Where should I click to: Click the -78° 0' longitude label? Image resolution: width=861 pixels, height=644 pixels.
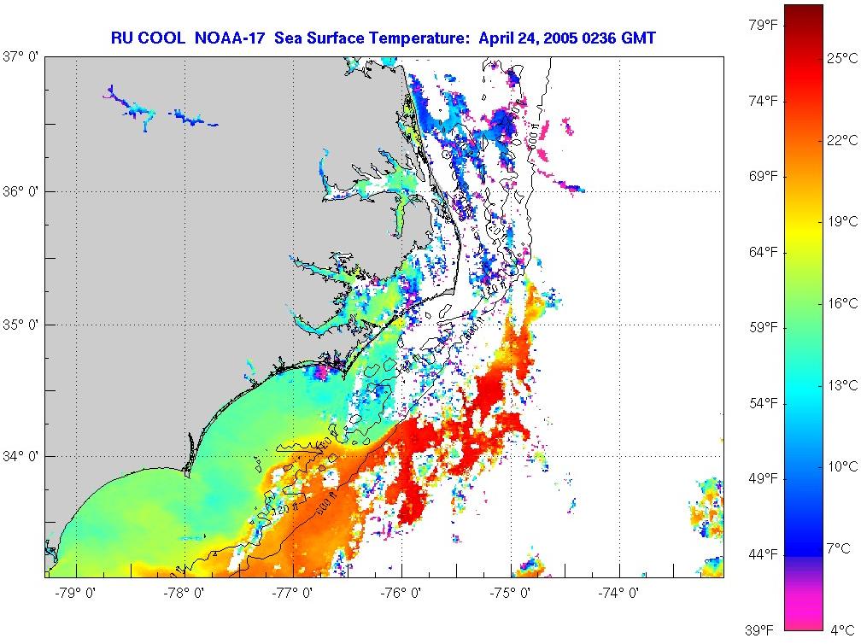click(x=184, y=593)
